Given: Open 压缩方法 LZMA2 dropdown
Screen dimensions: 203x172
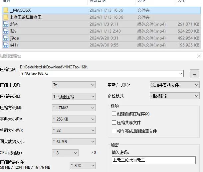Looking at the screenshot, I should click(74, 108).
